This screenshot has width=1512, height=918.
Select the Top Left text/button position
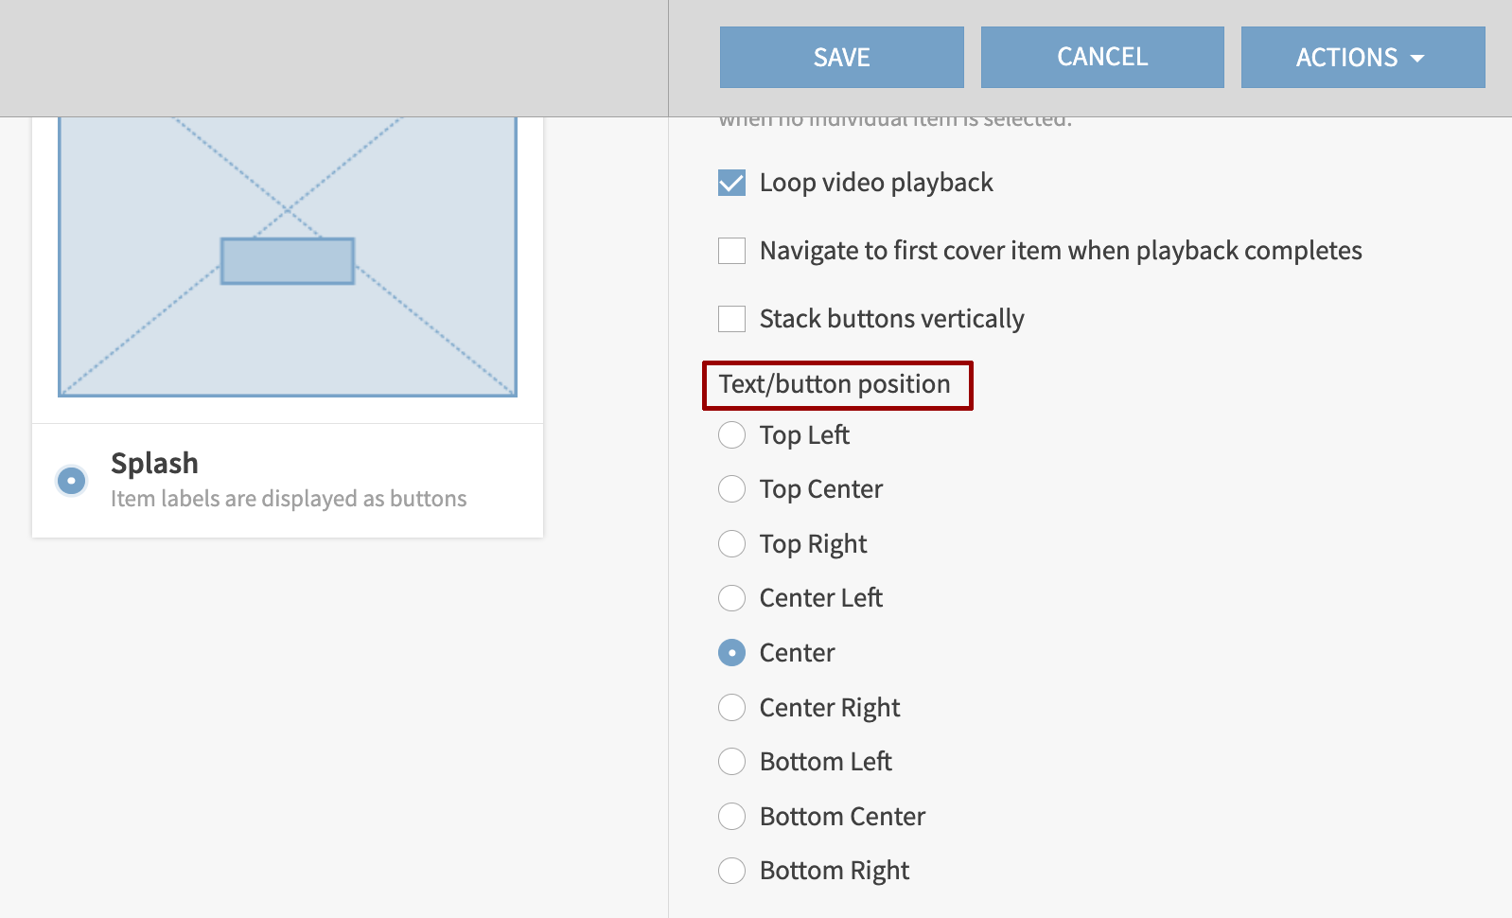pyautogui.click(x=731, y=435)
